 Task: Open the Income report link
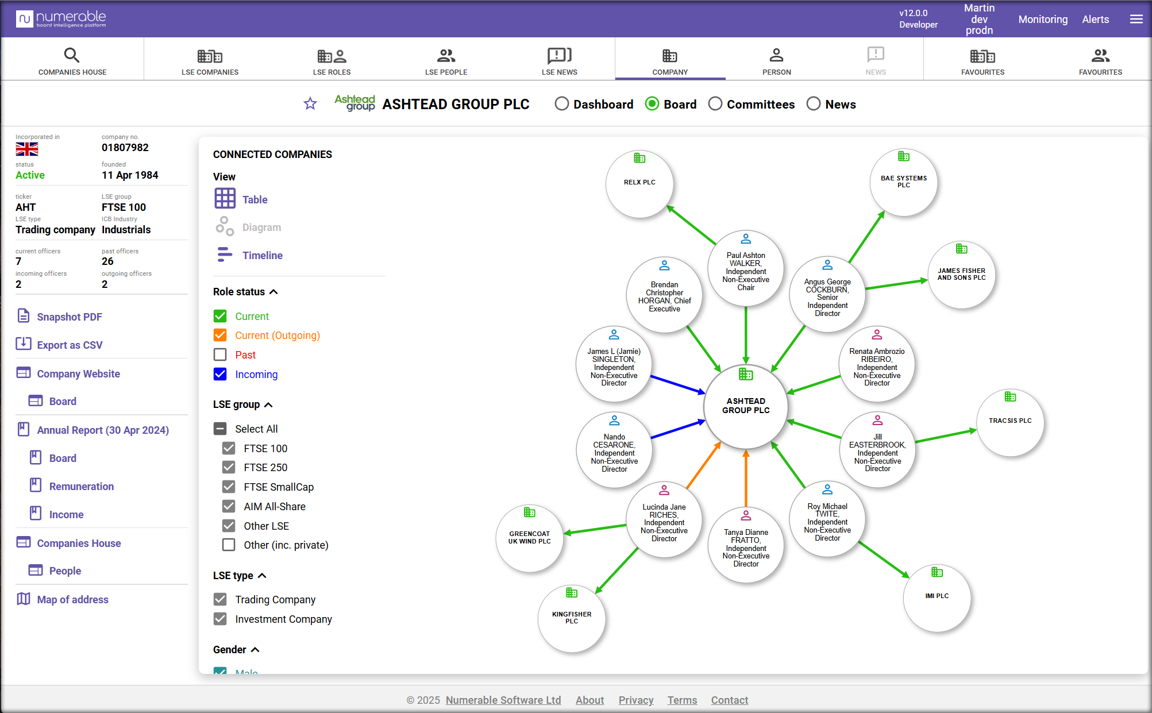coord(66,514)
